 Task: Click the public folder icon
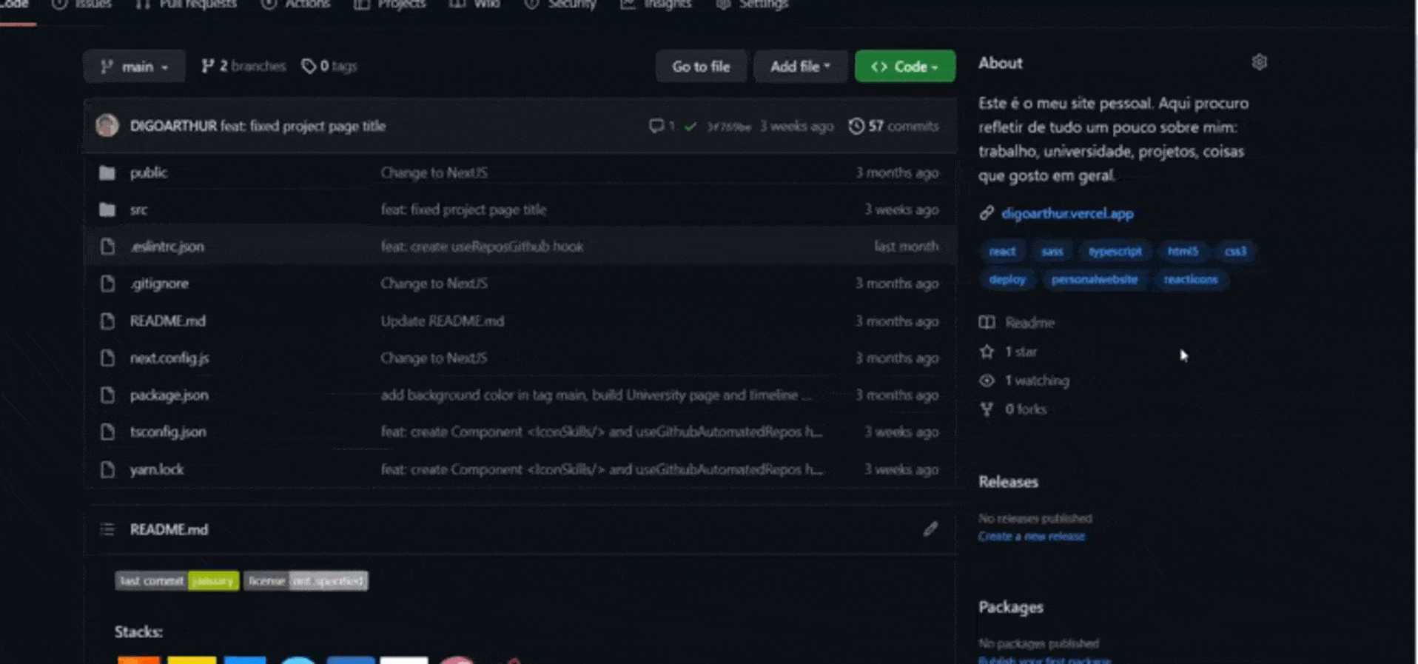pyautogui.click(x=107, y=172)
